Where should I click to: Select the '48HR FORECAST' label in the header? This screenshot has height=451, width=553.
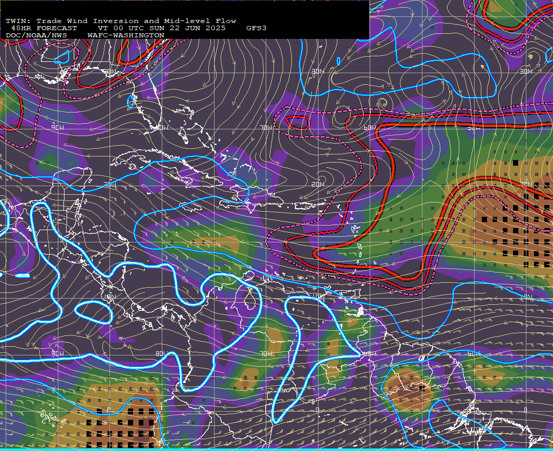click(x=44, y=28)
